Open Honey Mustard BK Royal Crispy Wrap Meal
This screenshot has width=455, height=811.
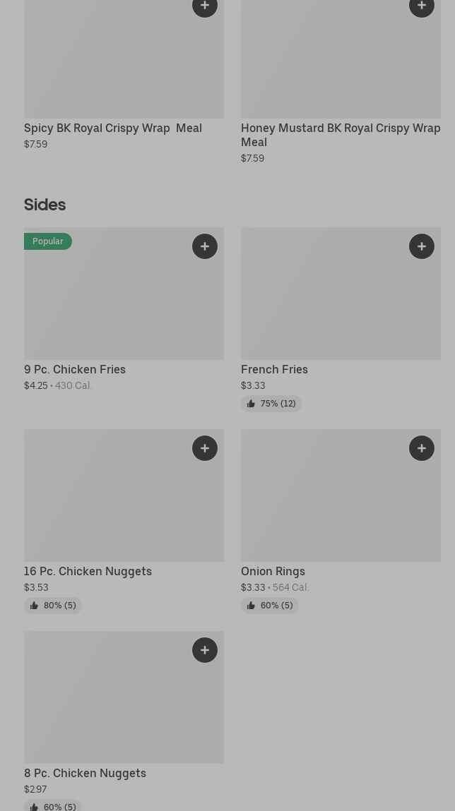point(340,134)
